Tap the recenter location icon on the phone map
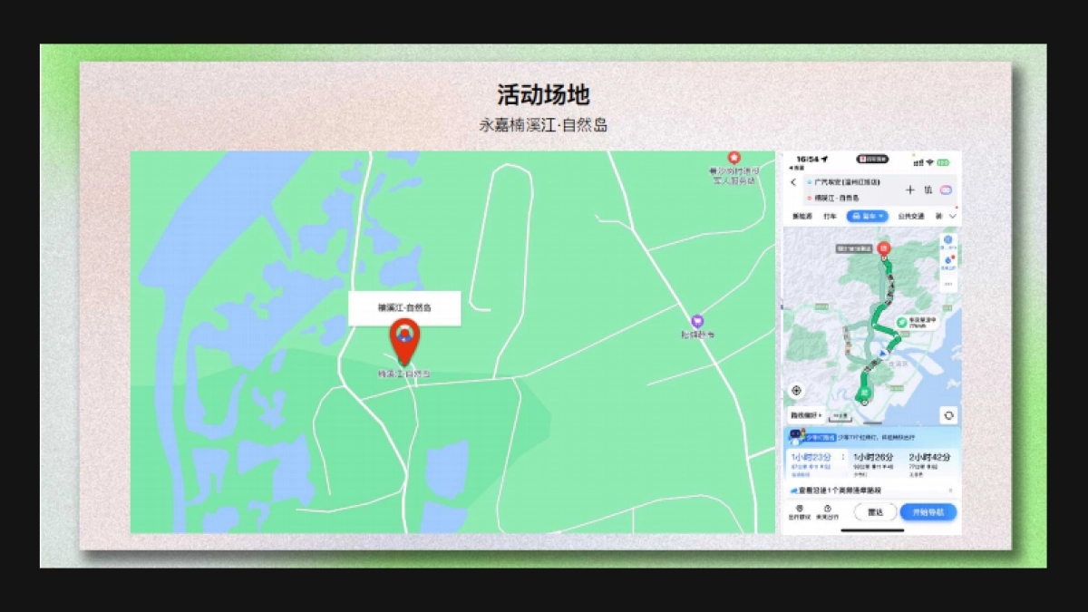 click(797, 390)
